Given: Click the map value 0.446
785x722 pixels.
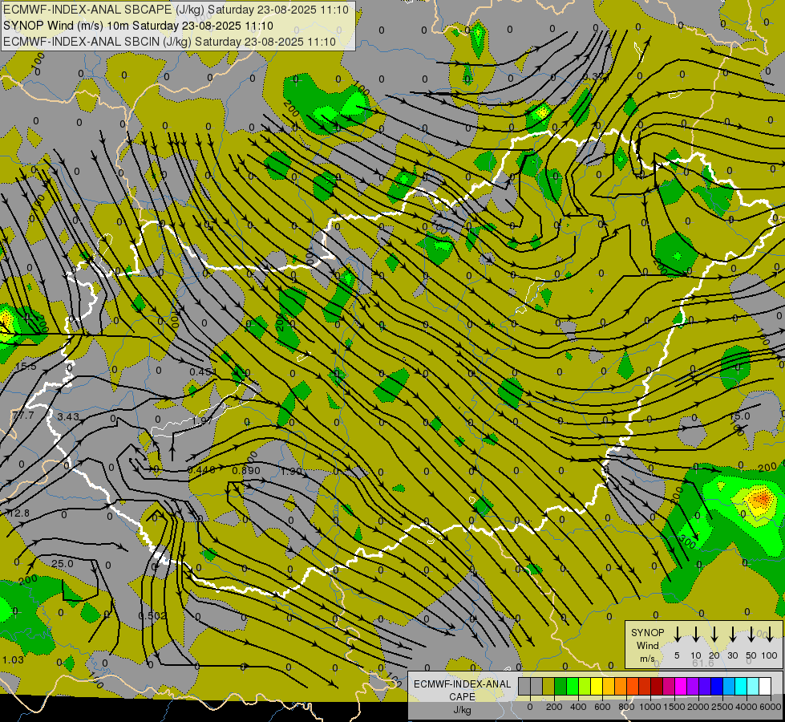Looking at the screenshot, I should click(x=200, y=469).
